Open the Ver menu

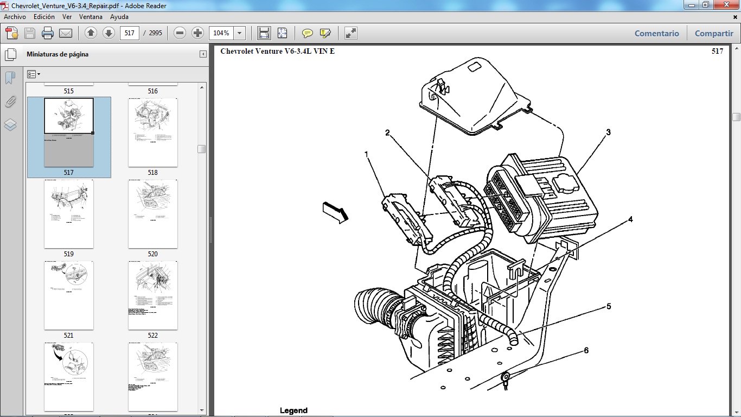click(x=67, y=17)
